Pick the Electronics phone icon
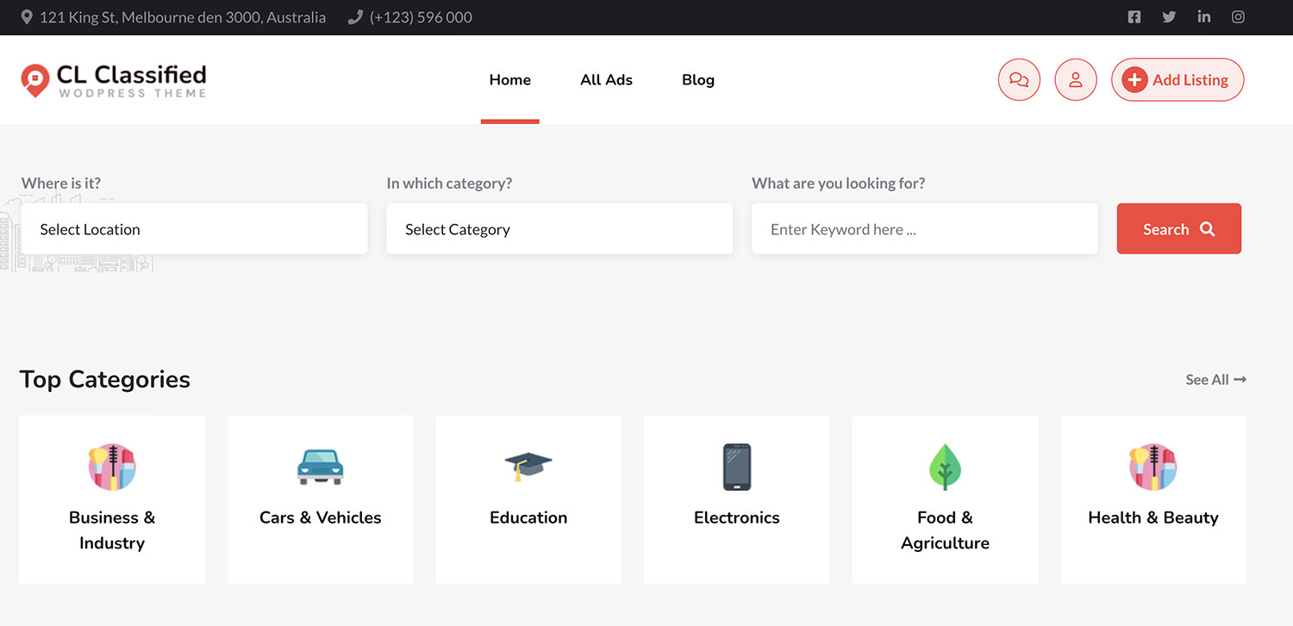 [737, 467]
